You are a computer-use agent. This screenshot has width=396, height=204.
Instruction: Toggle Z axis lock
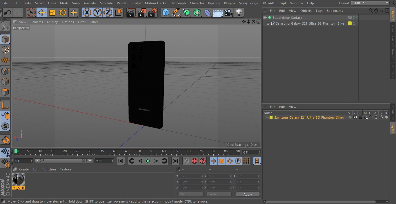click(108, 12)
